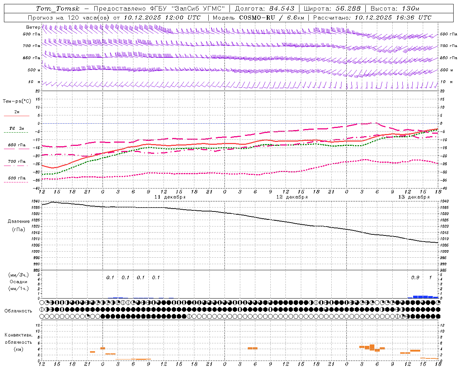Screen dimensions: 459x367
Task: Click the Tom_Tomsk station title
Action: point(58,9)
